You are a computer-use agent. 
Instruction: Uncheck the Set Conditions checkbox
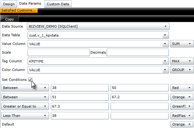[x=30, y=80]
